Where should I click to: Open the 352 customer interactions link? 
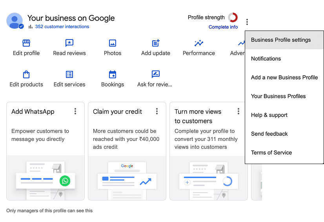[62, 27]
